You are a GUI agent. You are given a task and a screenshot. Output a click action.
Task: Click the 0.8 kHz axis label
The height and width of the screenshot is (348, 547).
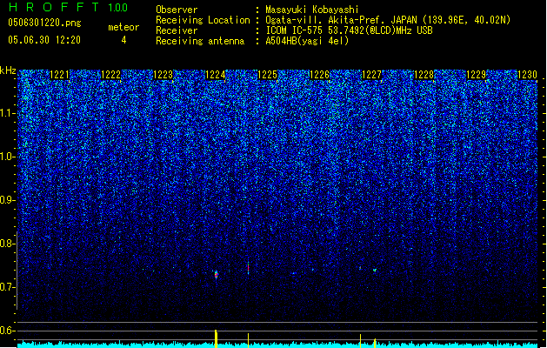click(7, 244)
